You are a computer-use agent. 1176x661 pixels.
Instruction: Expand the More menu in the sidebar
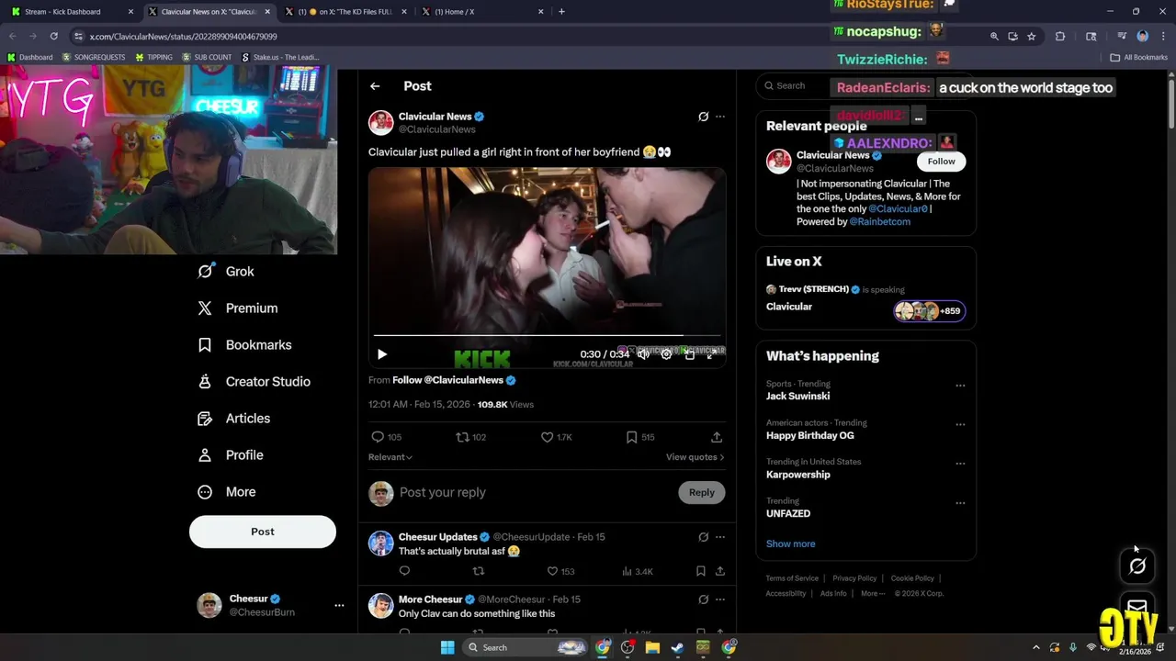click(226, 492)
